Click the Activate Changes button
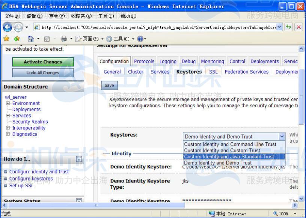 43,62
